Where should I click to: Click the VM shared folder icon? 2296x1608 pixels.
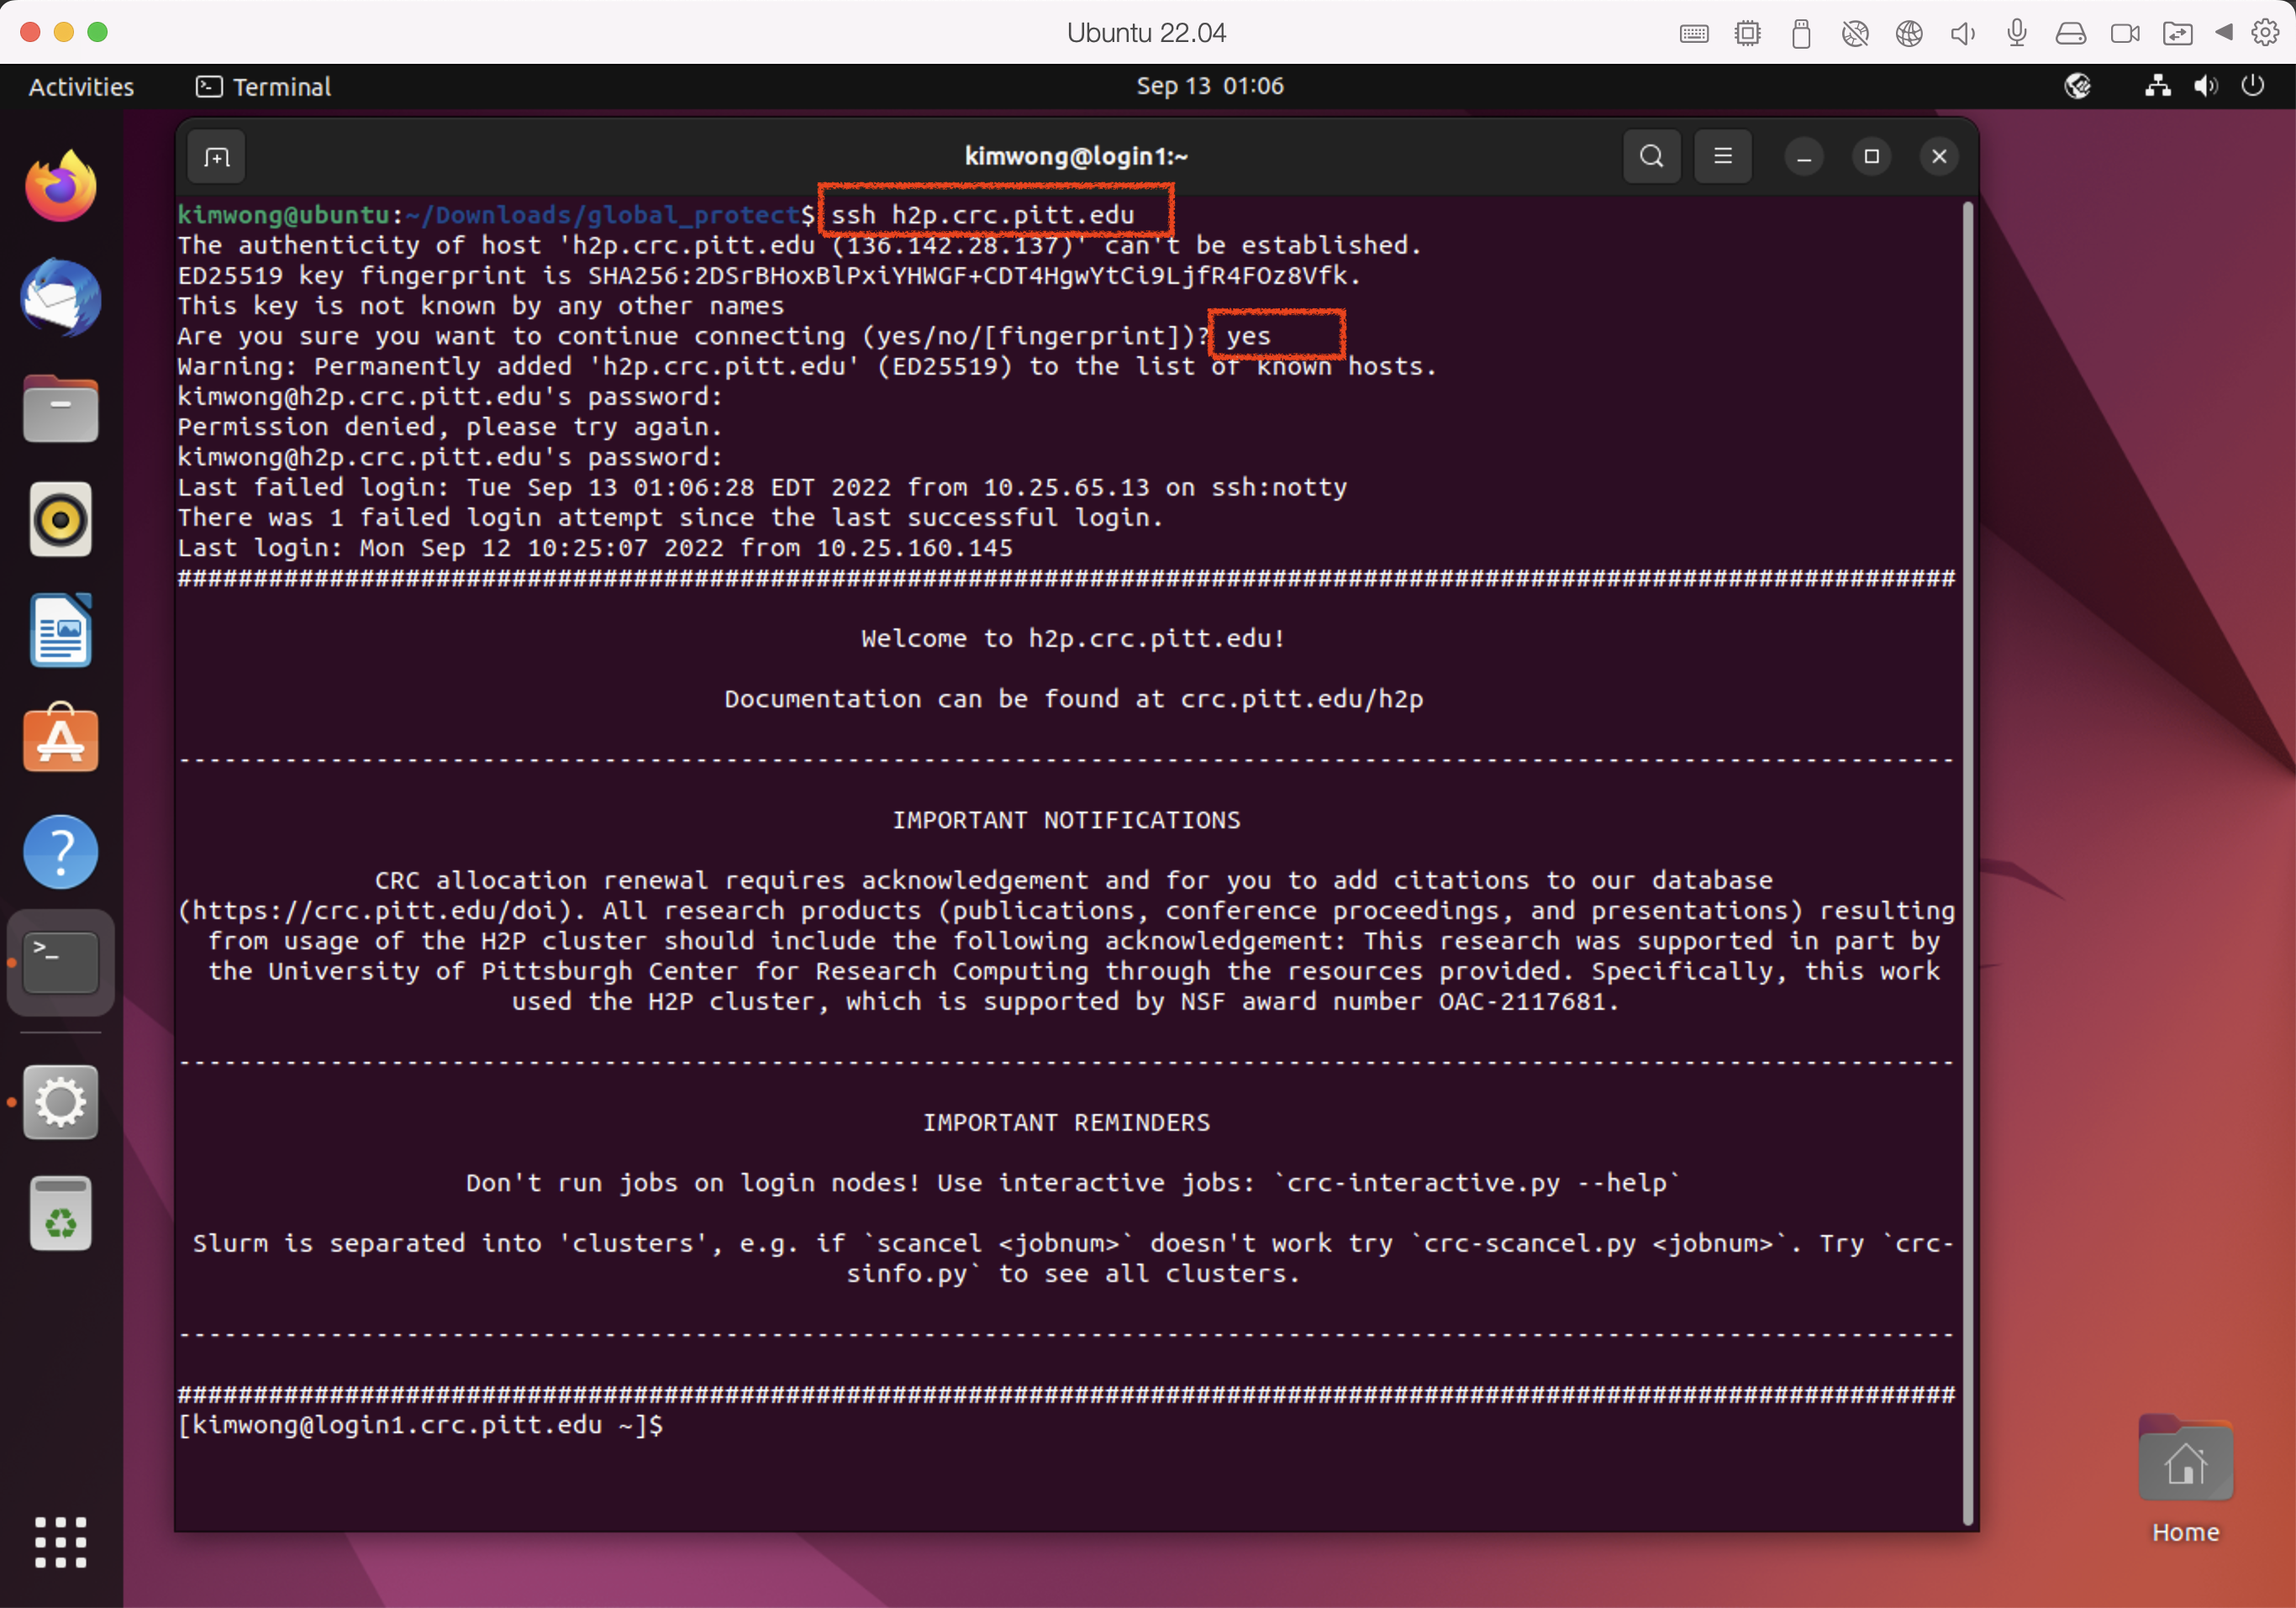pyautogui.click(x=2177, y=34)
